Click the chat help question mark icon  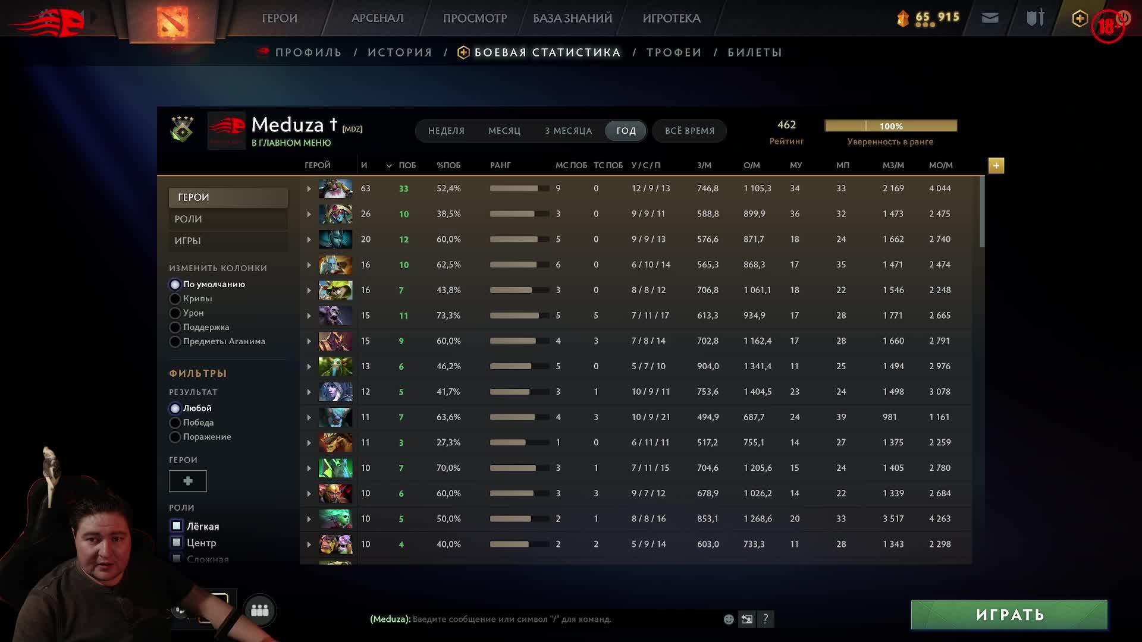click(765, 619)
